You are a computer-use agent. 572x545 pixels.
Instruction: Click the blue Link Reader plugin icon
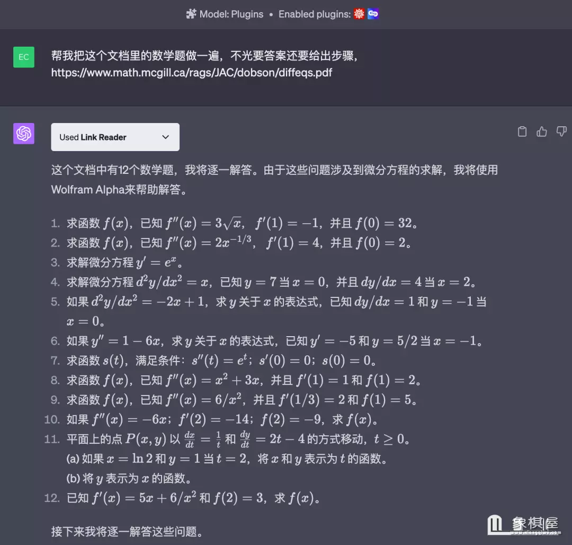[x=373, y=14]
